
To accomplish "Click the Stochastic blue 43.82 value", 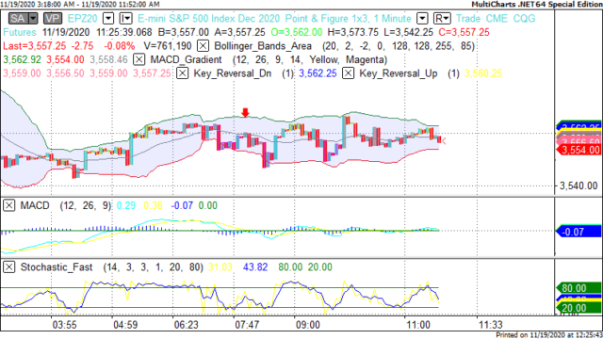I will coord(255,266).
